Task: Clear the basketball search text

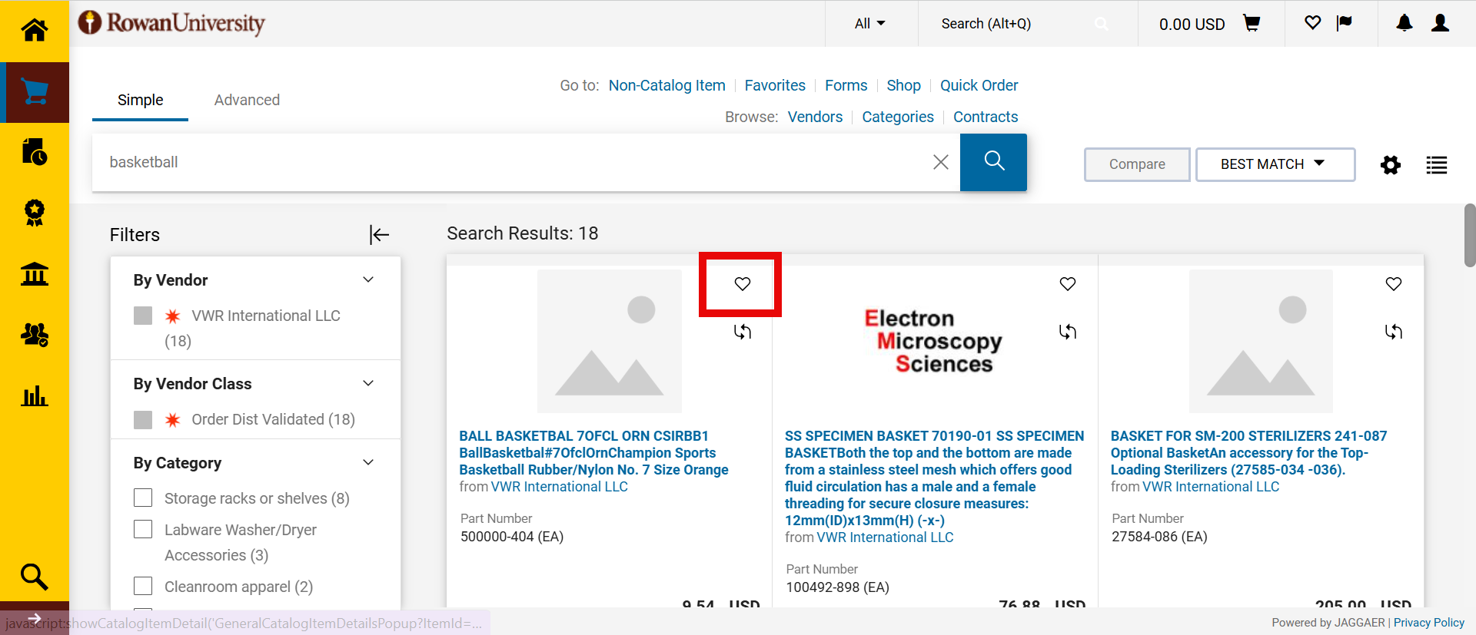Action: pos(940,162)
